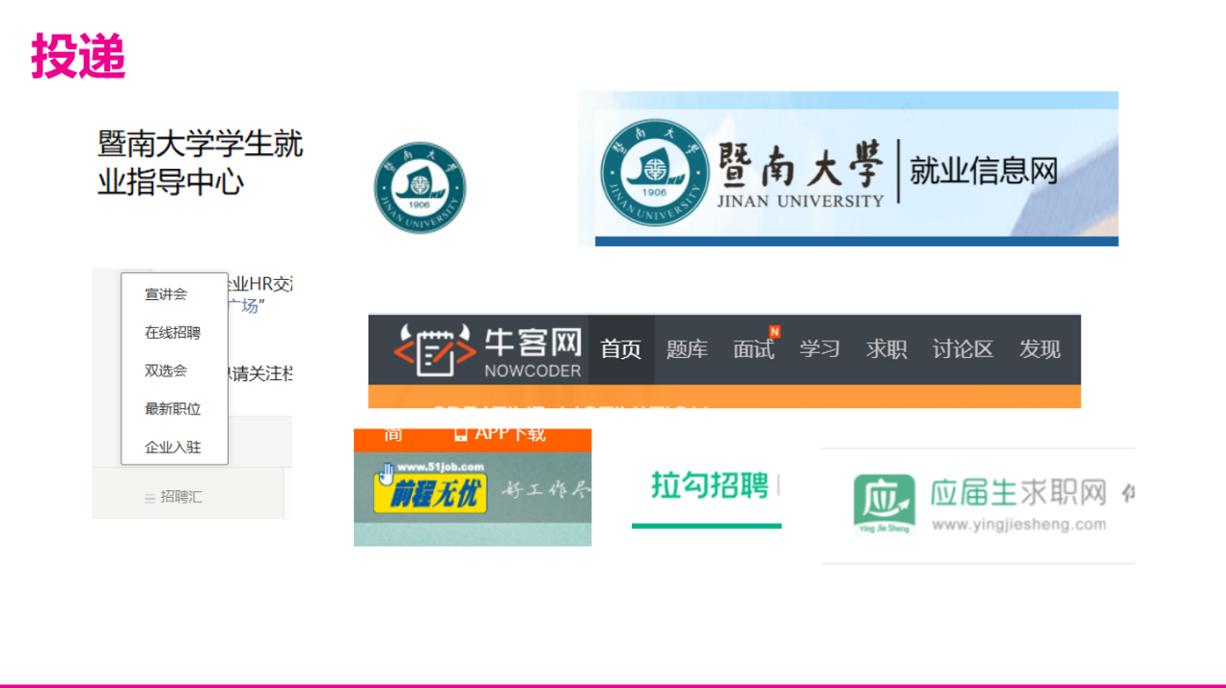This screenshot has height=688, width=1226.
Task: Click the 企业入驻 menu option
Action: tap(173, 448)
